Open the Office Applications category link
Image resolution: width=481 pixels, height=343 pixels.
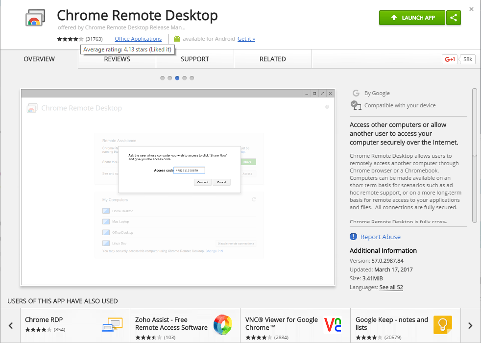click(x=138, y=39)
